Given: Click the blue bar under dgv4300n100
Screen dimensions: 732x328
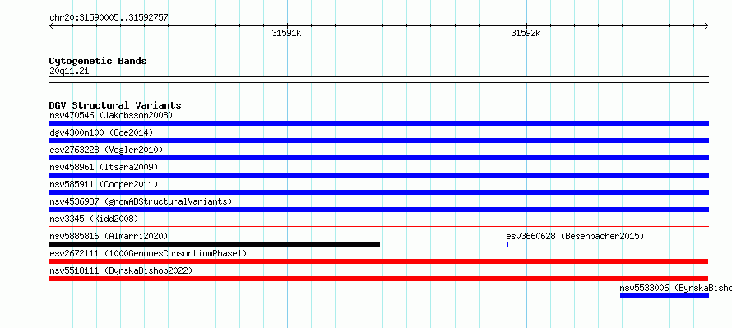Looking at the screenshot, I should pyautogui.click(x=378, y=141).
